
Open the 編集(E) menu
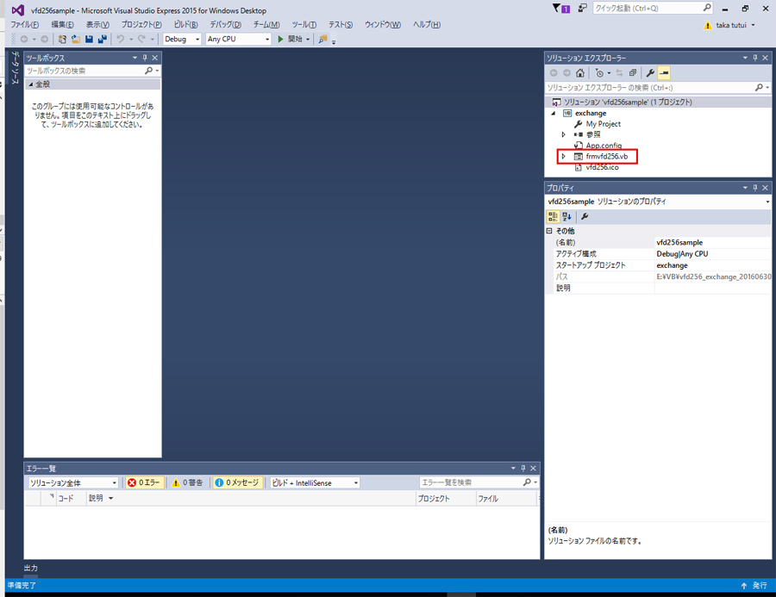(62, 25)
